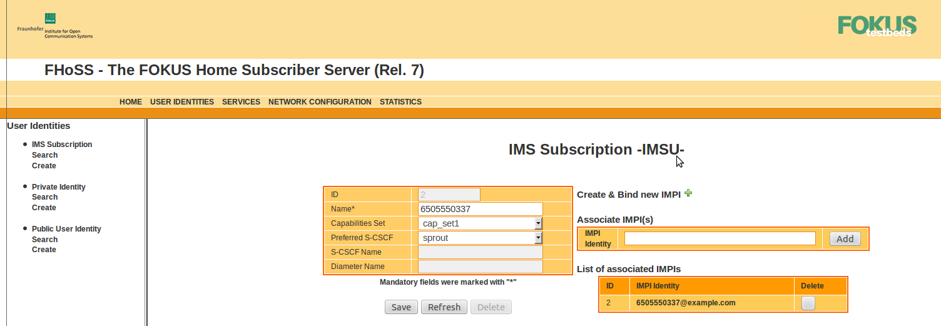Image resolution: width=941 pixels, height=326 pixels.
Task: Click the 6505550337@example.com IMPI entry
Action: pos(686,303)
